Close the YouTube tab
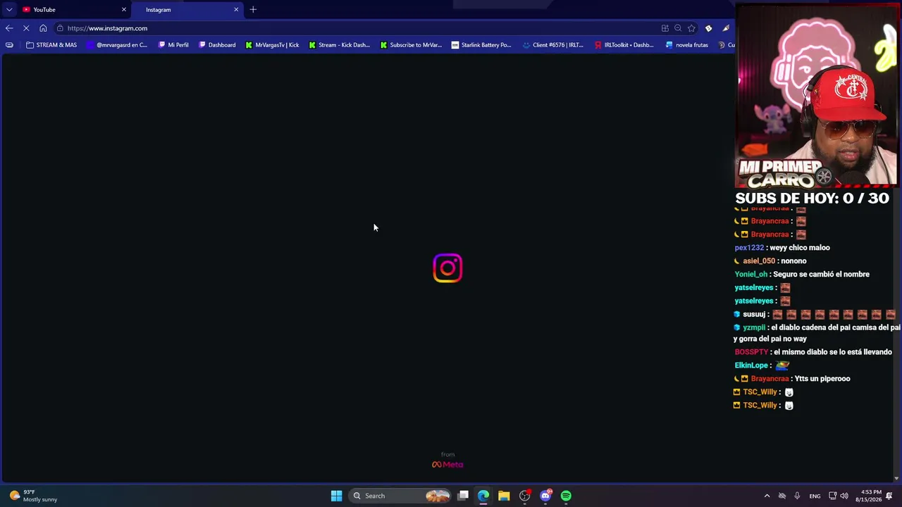Viewport: 902px width, 507px height. [124, 10]
